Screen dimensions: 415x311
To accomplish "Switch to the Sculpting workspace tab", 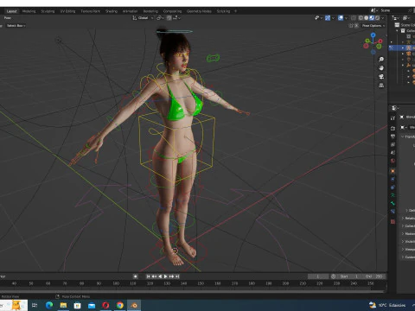I will tap(48, 11).
